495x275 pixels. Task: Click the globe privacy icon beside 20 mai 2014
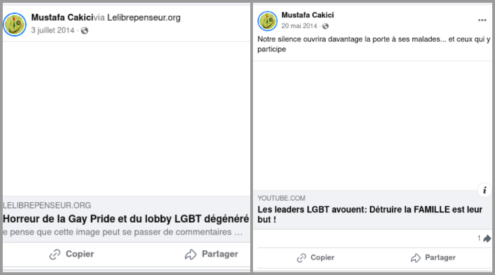tap(324, 26)
